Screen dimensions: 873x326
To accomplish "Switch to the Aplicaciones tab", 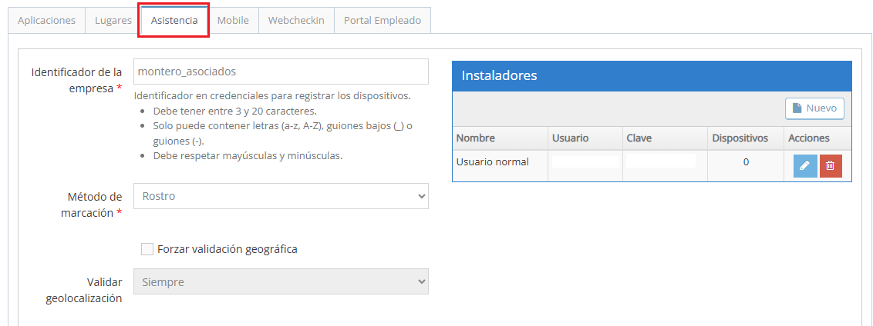I will [x=46, y=21].
